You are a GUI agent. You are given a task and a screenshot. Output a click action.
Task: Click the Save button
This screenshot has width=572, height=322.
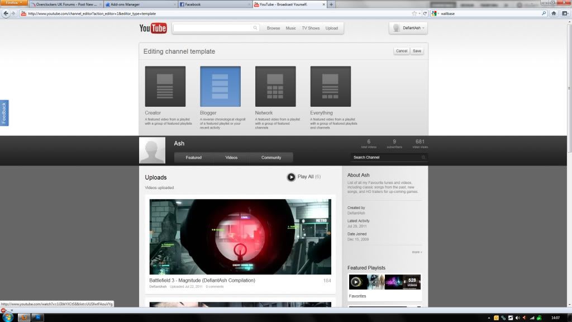[x=417, y=51]
